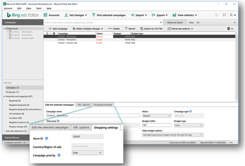
Task: Open the column chooser icon
Action: pyautogui.click(x=230, y=29)
